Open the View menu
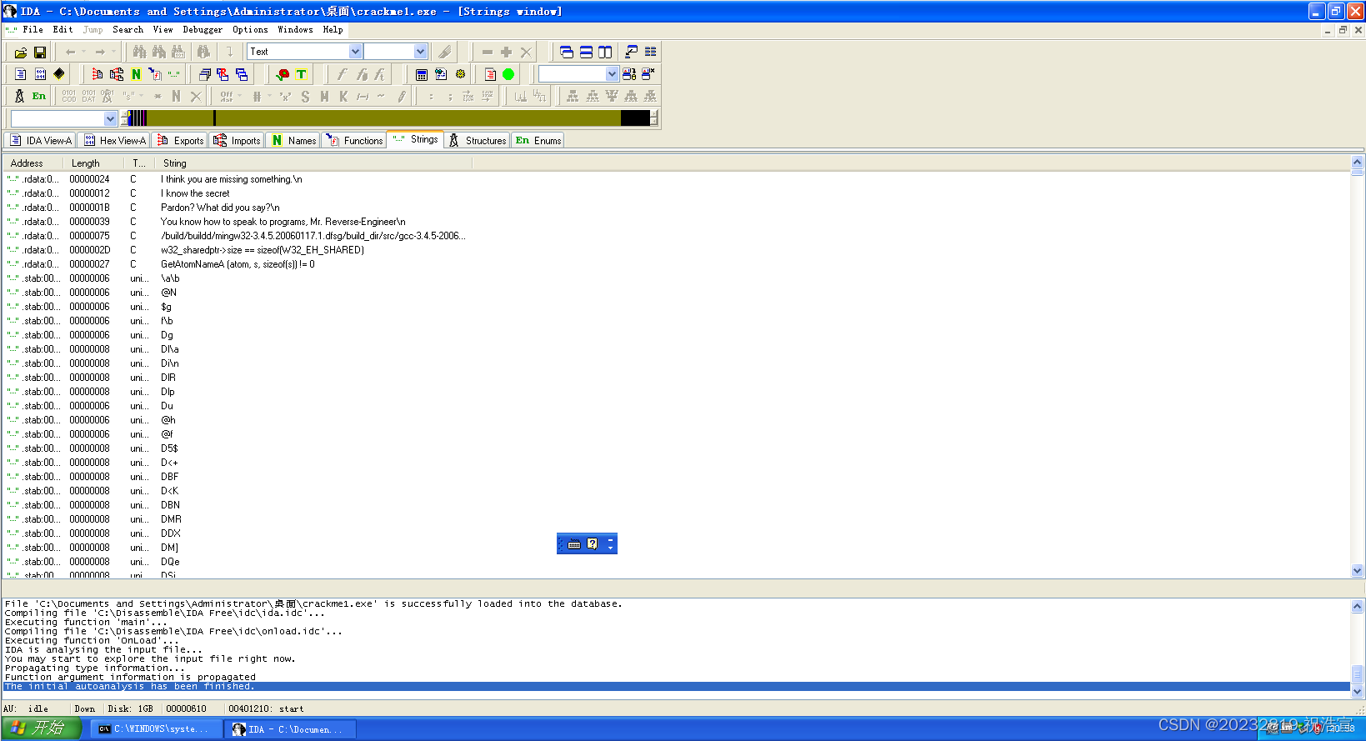Image resolution: width=1366 pixels, height=741 pixels. click(x=163, y=29)
